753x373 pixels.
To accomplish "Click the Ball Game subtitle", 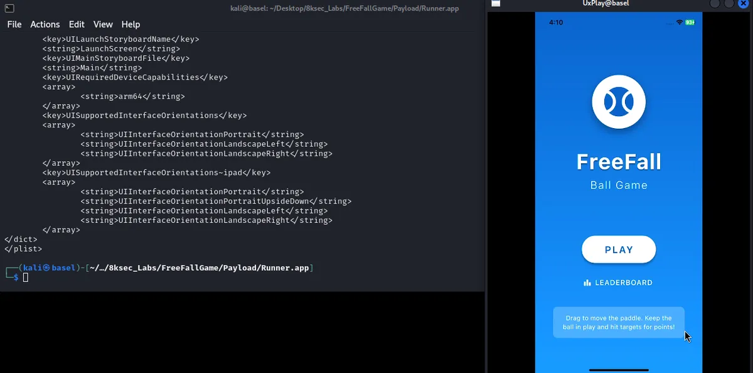I will (619, 185).
